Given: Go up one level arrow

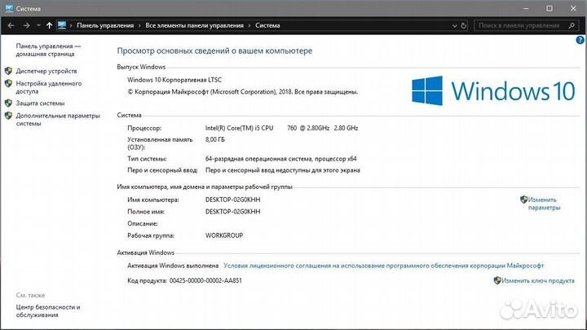Looking at the screenshot, I should 49,25.
